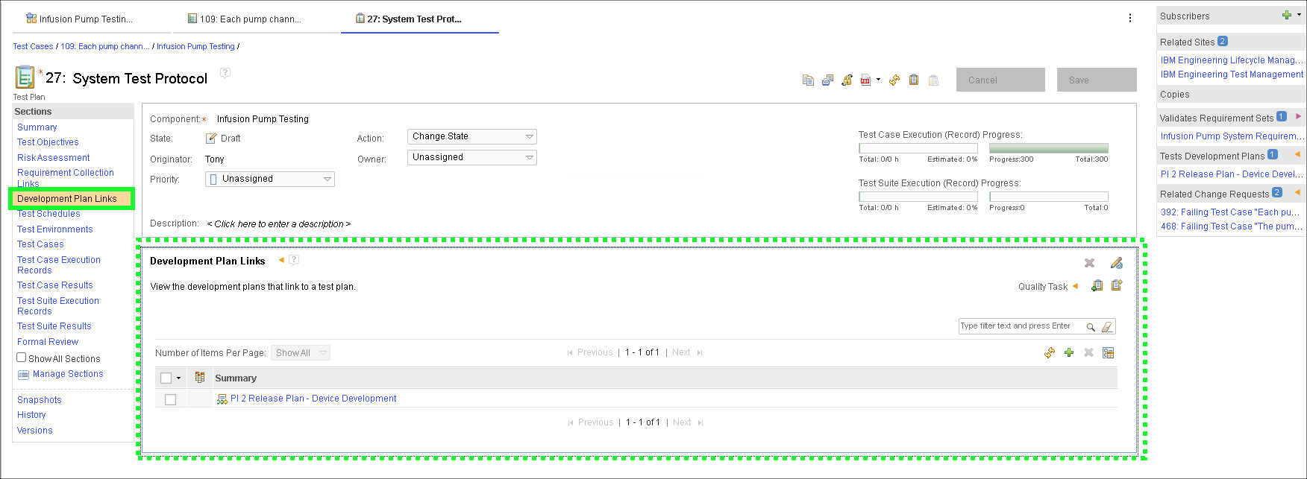This screenshot has width=1307, height=479.
Task: Click the add subscriber plus icon
Action: [1286, 16]
